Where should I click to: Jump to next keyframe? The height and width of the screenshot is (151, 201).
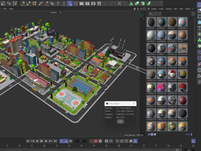pos(51,141)
